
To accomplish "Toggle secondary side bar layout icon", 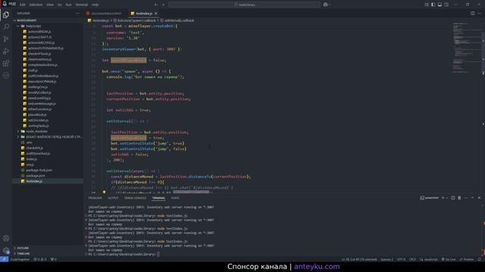I will pyautogui.click(x=446, y=5).
